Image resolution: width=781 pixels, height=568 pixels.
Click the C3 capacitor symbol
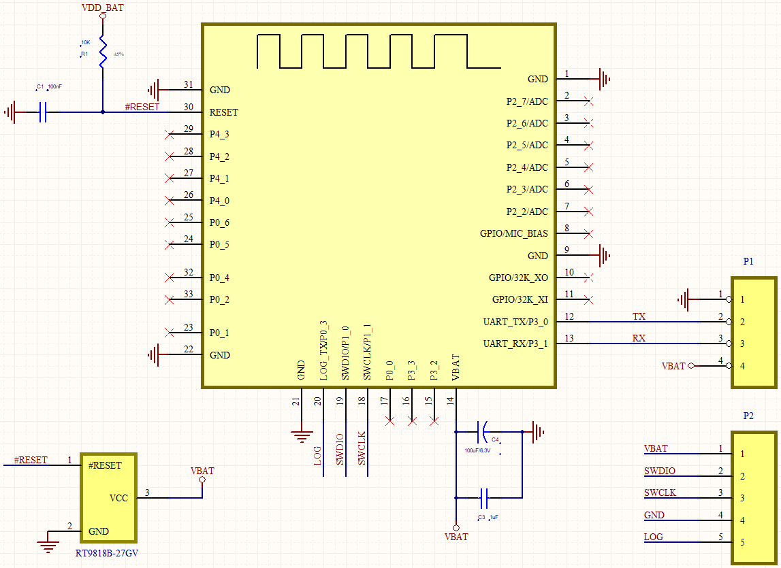(484, 498)
